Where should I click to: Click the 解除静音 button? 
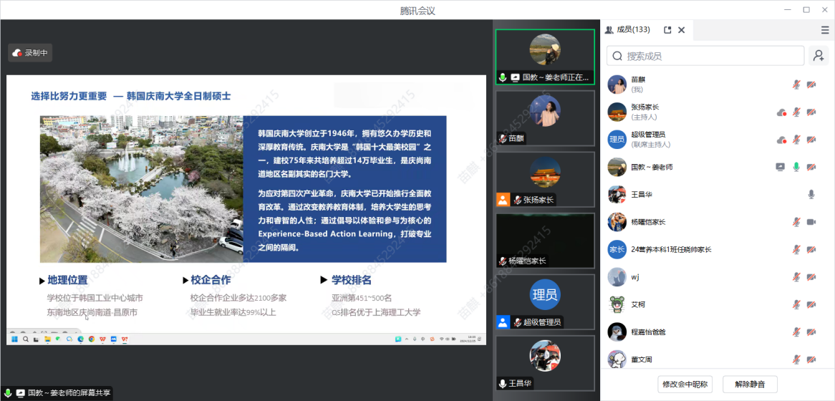point(749,384)
